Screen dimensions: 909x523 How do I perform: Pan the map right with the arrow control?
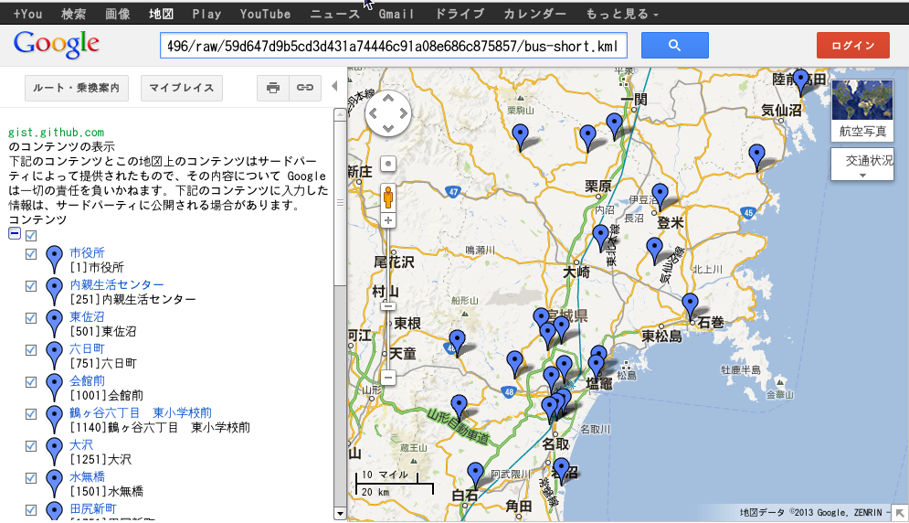point(403,113)
